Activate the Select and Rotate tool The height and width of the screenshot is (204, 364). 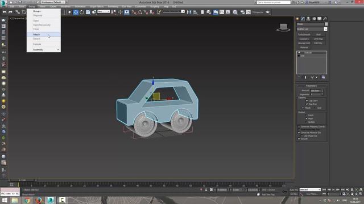(82, 12)
